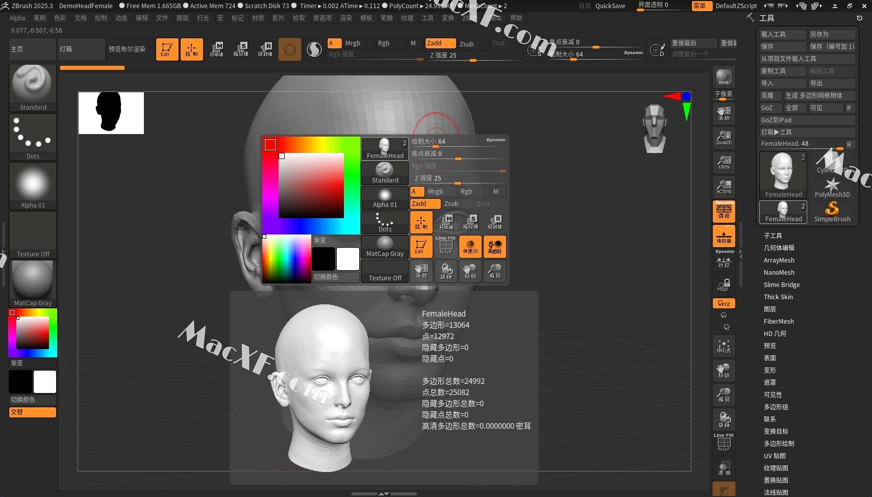Enable Zsub in the top toolbar

click(x=472, y=43)
